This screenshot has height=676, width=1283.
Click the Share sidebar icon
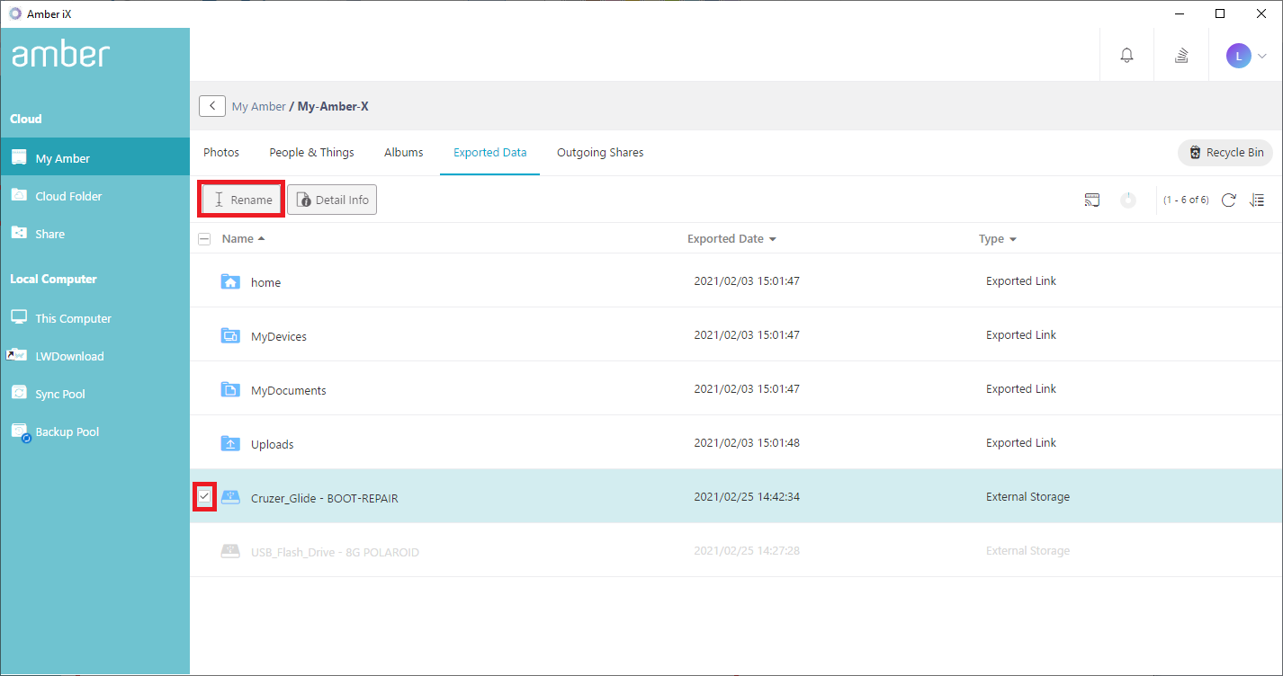tap(19, 233)
